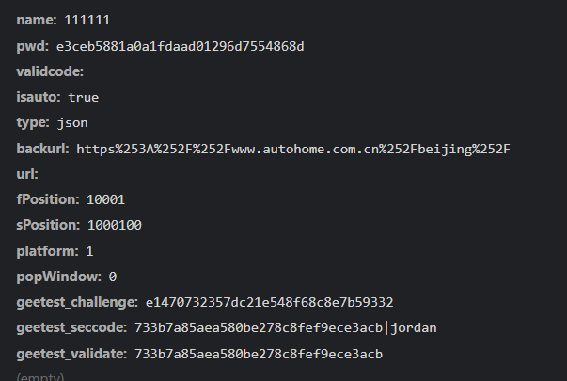Image resolution: width=567 pixels, height=381 pixels.
Task: Click the "sPosition" parameter key
Action: pyautogui.click(x=48, y=226)
